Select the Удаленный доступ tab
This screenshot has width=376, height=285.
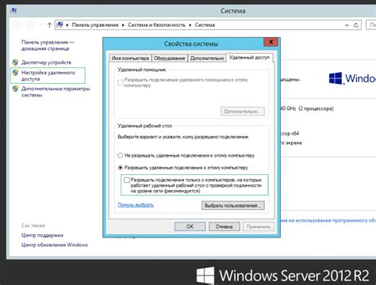pos(249,58)
